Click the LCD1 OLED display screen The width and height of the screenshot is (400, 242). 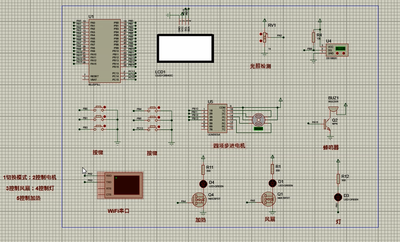(185, 48)
